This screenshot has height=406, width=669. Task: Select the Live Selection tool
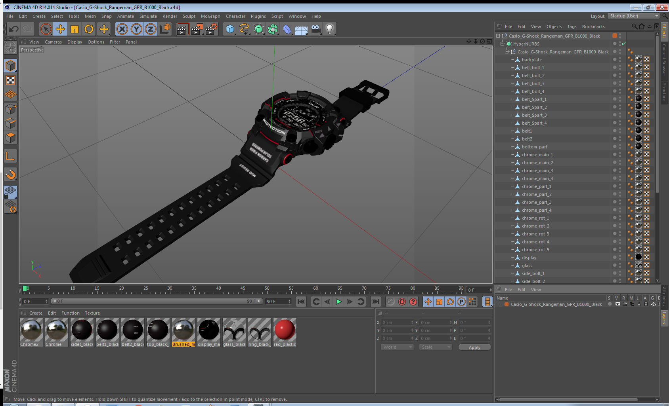[46, 29]
